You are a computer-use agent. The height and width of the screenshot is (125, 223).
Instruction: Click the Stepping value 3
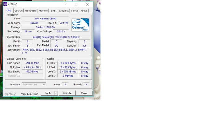click(85, 41)
